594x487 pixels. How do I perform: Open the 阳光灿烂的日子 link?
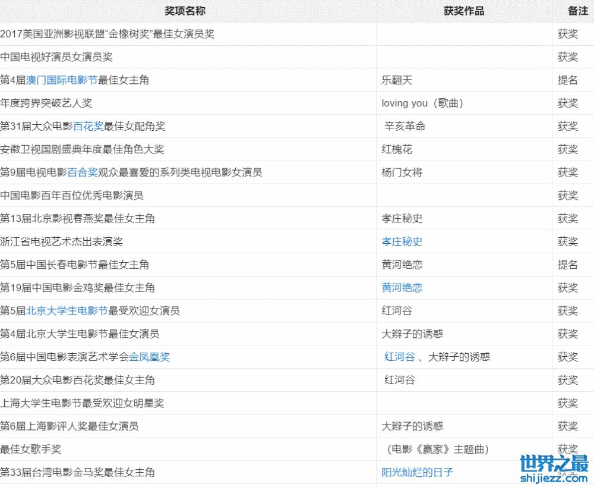[417, 473]
